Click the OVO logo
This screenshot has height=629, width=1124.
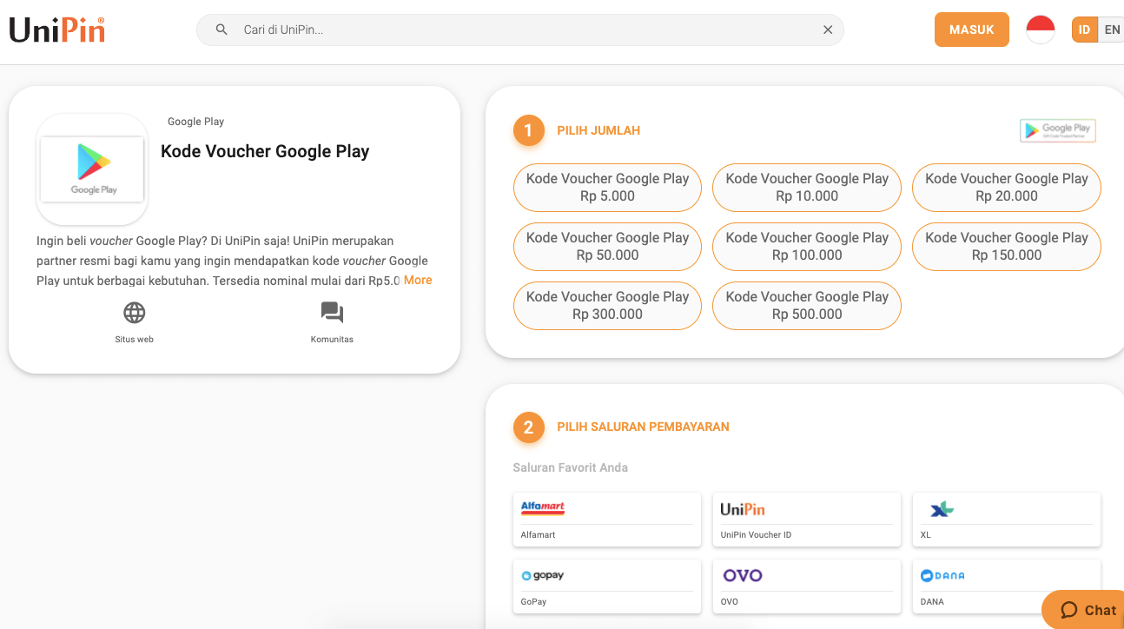743,575
